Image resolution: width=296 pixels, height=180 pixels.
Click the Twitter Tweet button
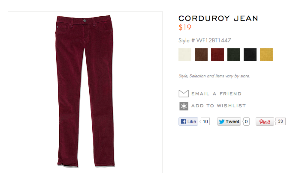point(229,121)
